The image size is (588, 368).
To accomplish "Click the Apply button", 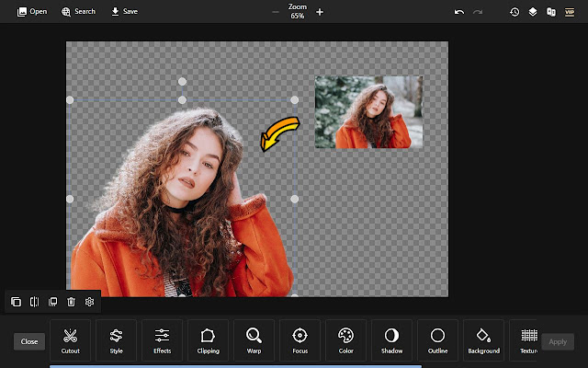I will (x=558, y=341).
